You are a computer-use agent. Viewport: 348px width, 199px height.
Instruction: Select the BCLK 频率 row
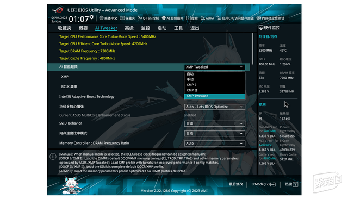click(69, 86)
